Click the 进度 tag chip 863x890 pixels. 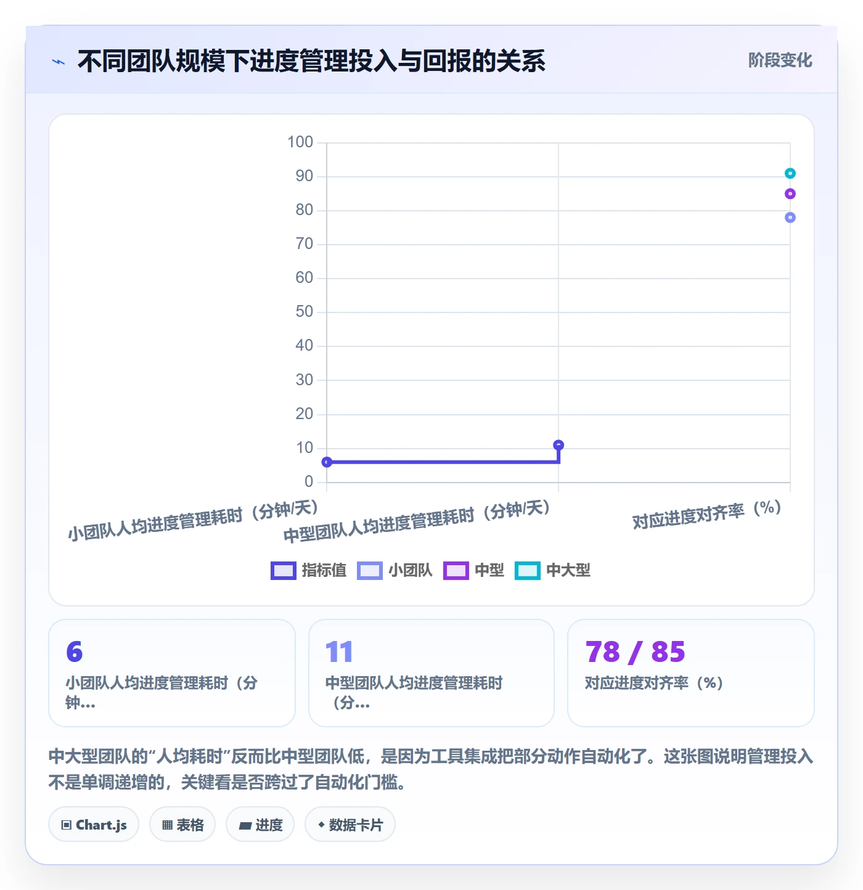[x=260, y=825]
